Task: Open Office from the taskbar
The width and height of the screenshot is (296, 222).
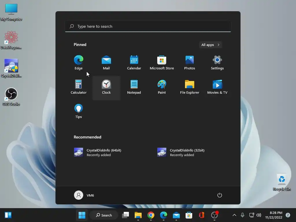Action: point(201,215)
